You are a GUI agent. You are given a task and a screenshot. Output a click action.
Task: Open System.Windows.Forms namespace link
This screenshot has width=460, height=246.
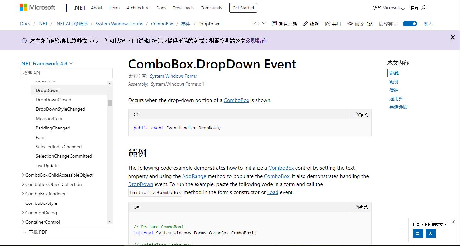(173, 76)
